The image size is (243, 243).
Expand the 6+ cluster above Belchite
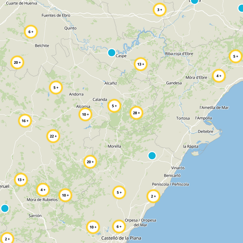pos(31,32)
